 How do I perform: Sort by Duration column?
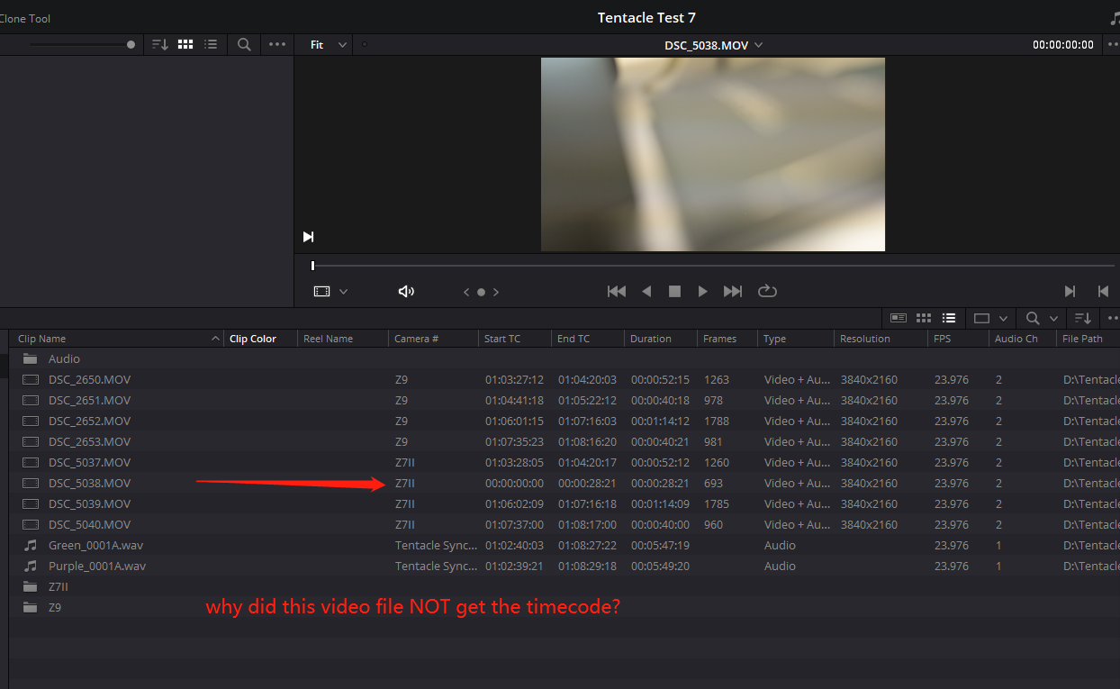click(651, 339)
